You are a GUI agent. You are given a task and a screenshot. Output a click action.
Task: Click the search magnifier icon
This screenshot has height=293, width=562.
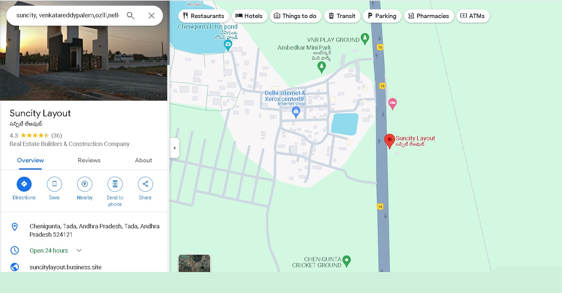(130, 16)
